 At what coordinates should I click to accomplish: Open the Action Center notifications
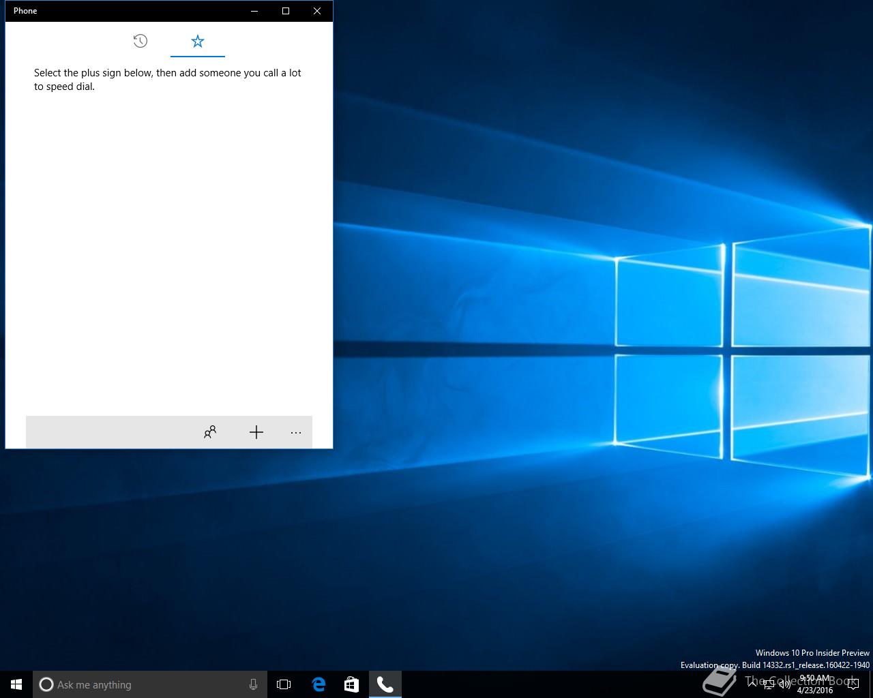click(x=853, y=685)
